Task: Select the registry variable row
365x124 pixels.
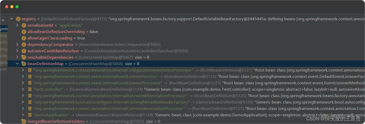Action: click(186, 19)
